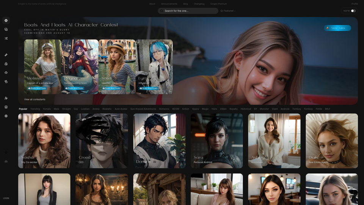This screenshot has width=364, height=205.
Task: Select the Anime category tab
Action: coord(96,109)
